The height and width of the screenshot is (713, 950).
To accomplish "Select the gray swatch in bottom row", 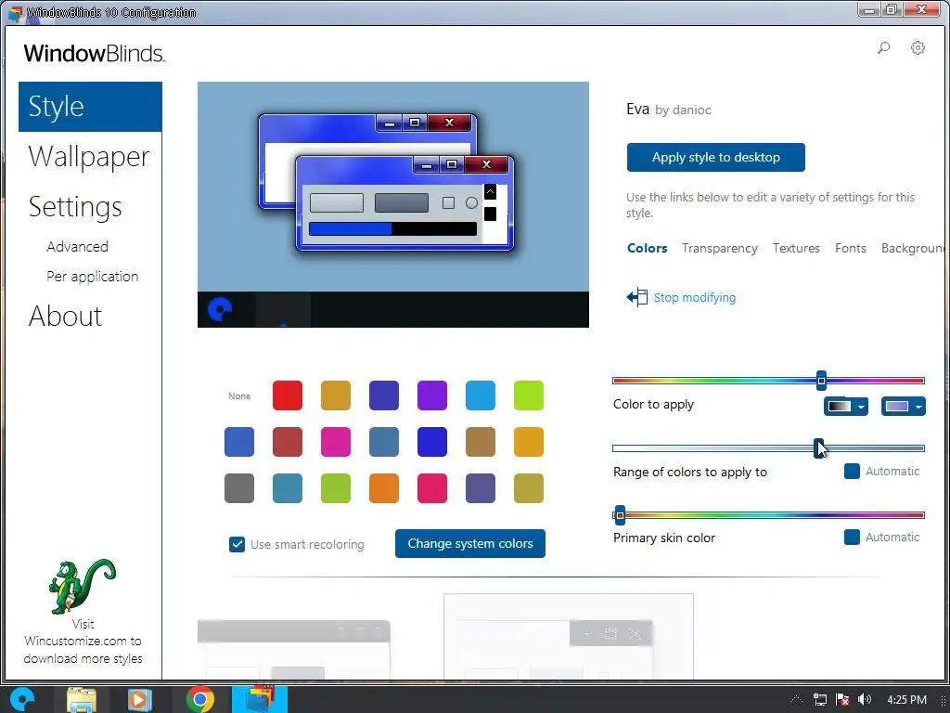I will click(239, 488).
